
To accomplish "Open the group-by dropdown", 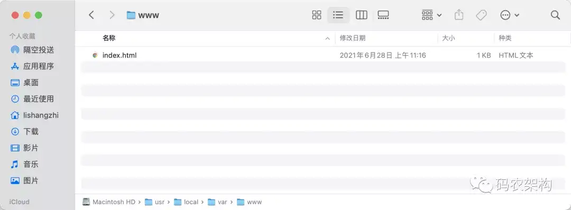I will tap(431, 15).
